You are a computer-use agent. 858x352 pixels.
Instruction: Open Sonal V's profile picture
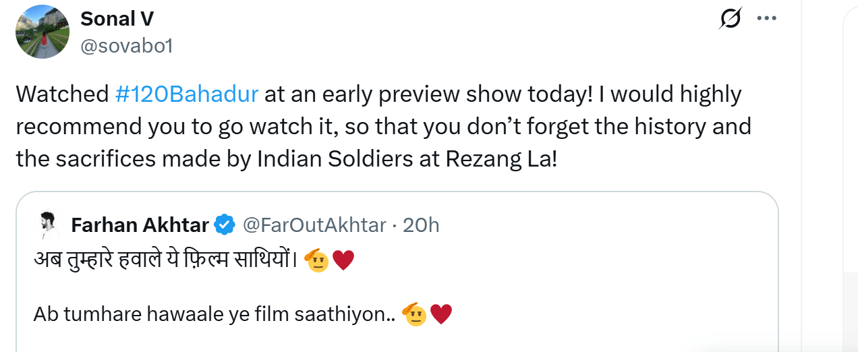[x=42, y=32]
